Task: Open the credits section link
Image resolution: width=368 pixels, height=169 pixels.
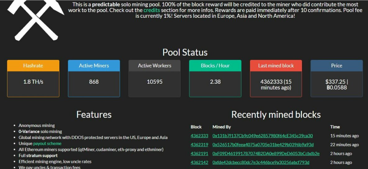Action: point(151,10)
